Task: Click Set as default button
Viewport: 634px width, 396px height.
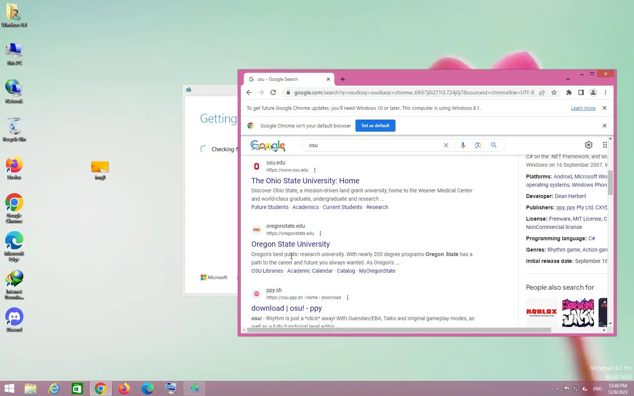Action: [375, 126]
